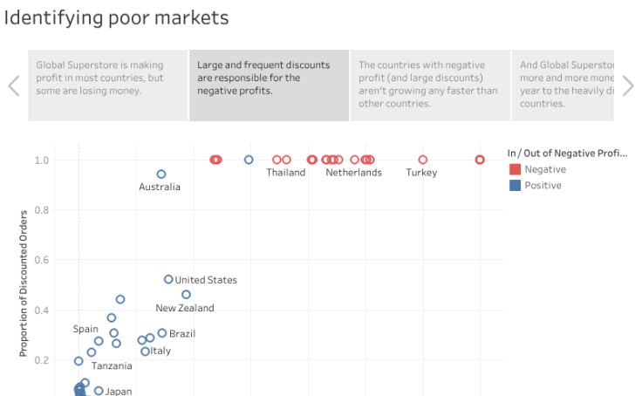Click the lone blue point at 1.0
The image size is (642, 396).
click(249, 160)
